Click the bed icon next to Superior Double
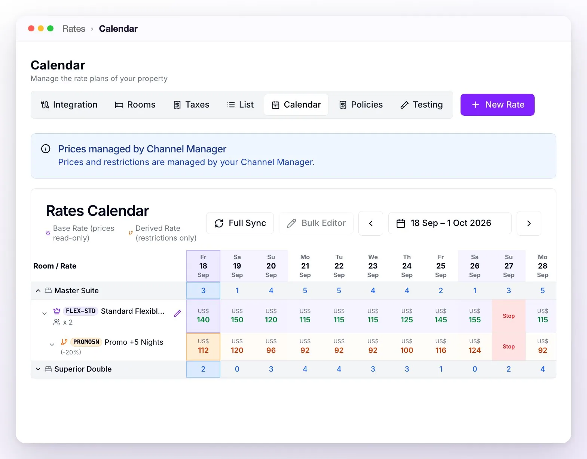This screenshot has width=587, height=459. point(48,369)
